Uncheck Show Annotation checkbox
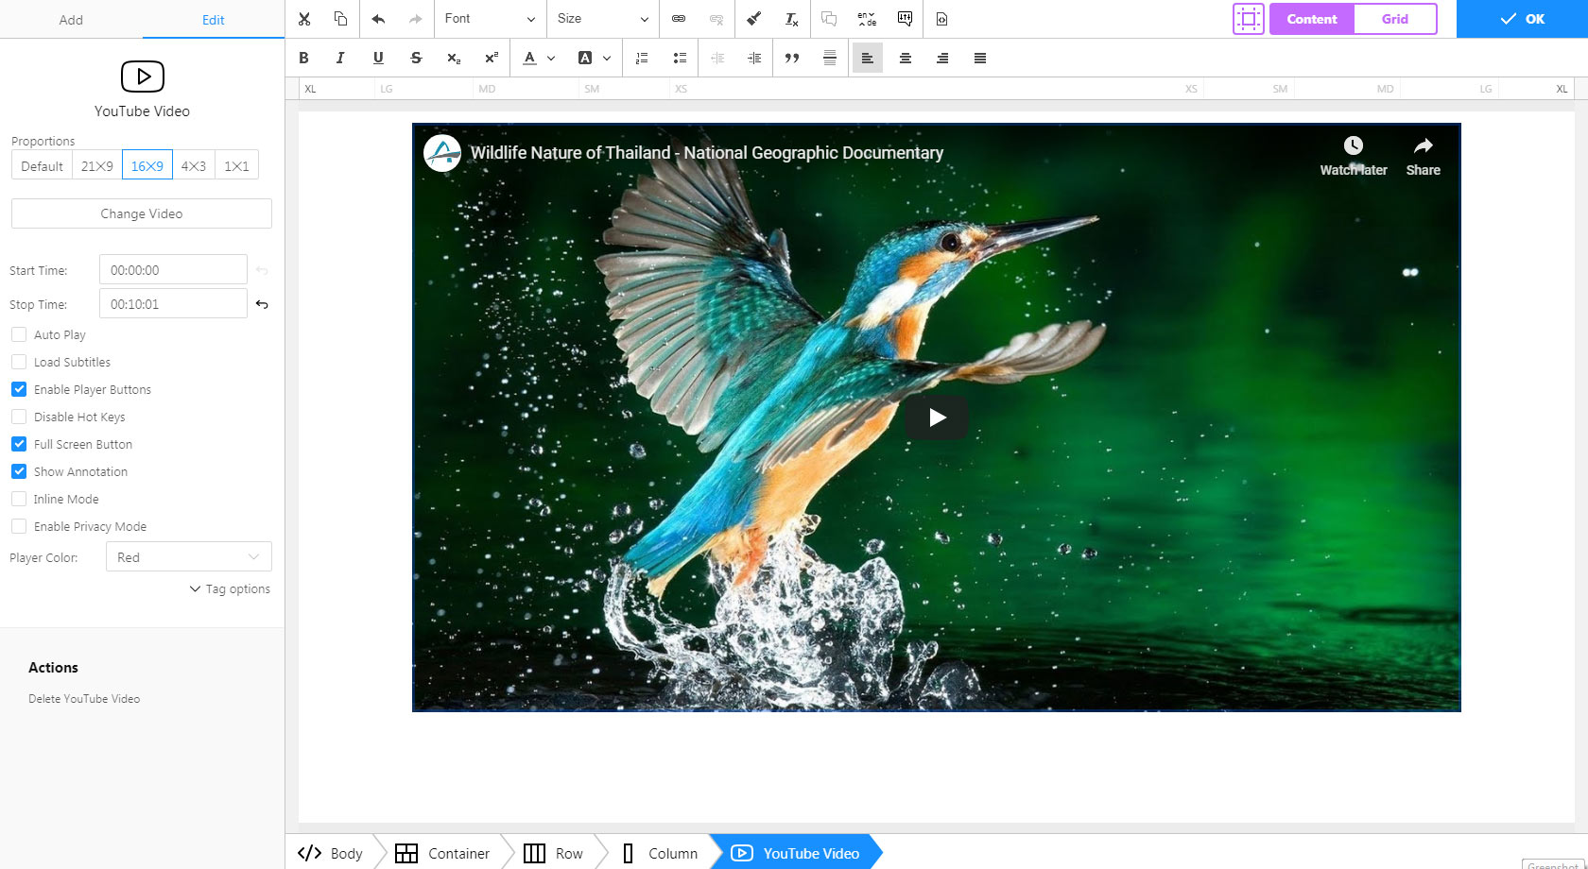1588x869 pixels. click(x=19, y=471)
